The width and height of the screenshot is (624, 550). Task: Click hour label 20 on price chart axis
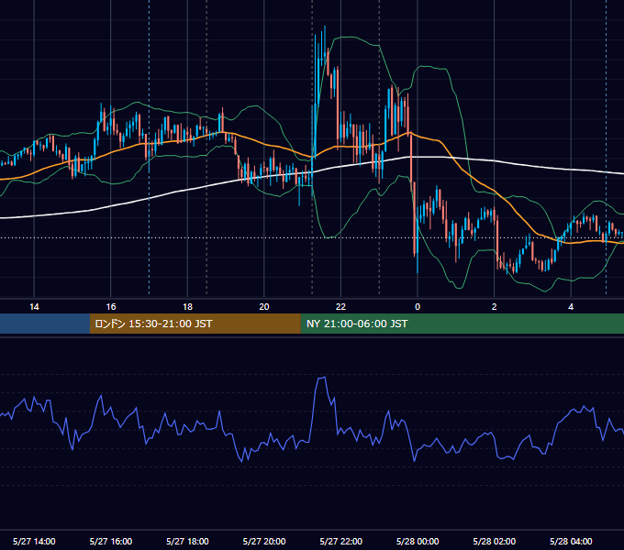click(x=264, y=307)
